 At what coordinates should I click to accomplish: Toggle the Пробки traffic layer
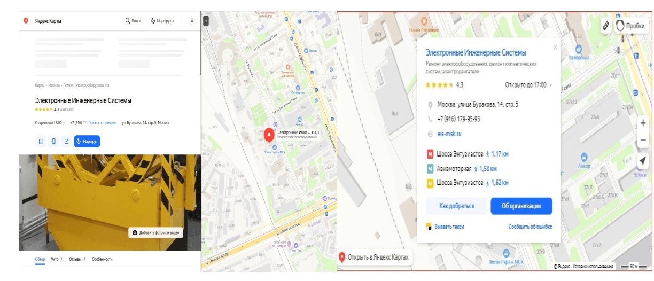coord(630,25)
